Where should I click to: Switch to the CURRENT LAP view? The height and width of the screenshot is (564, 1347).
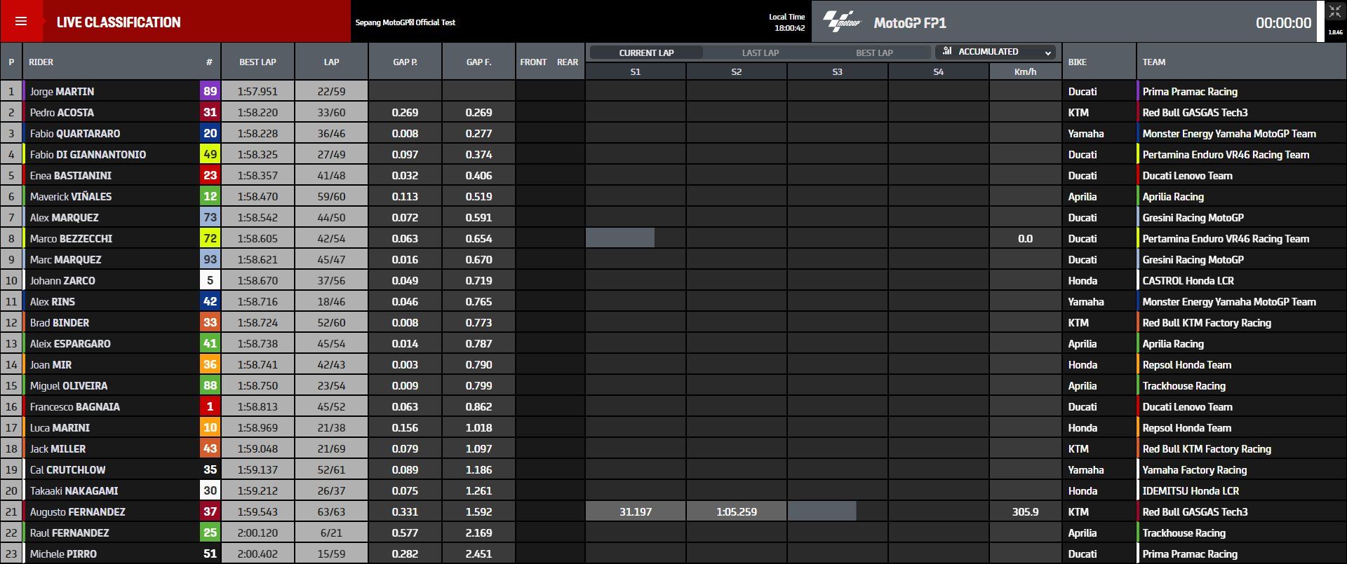(x=646, y=53)
